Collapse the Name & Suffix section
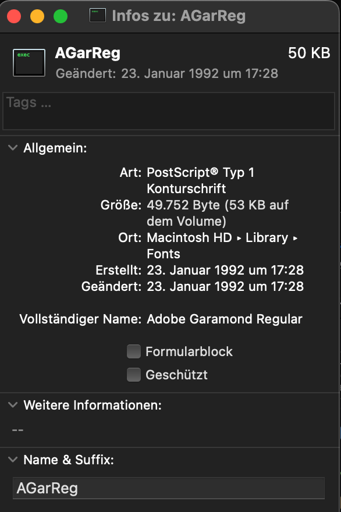Image resolution: width=341 pixels, height=512 pixels. [x=13, y=460]
